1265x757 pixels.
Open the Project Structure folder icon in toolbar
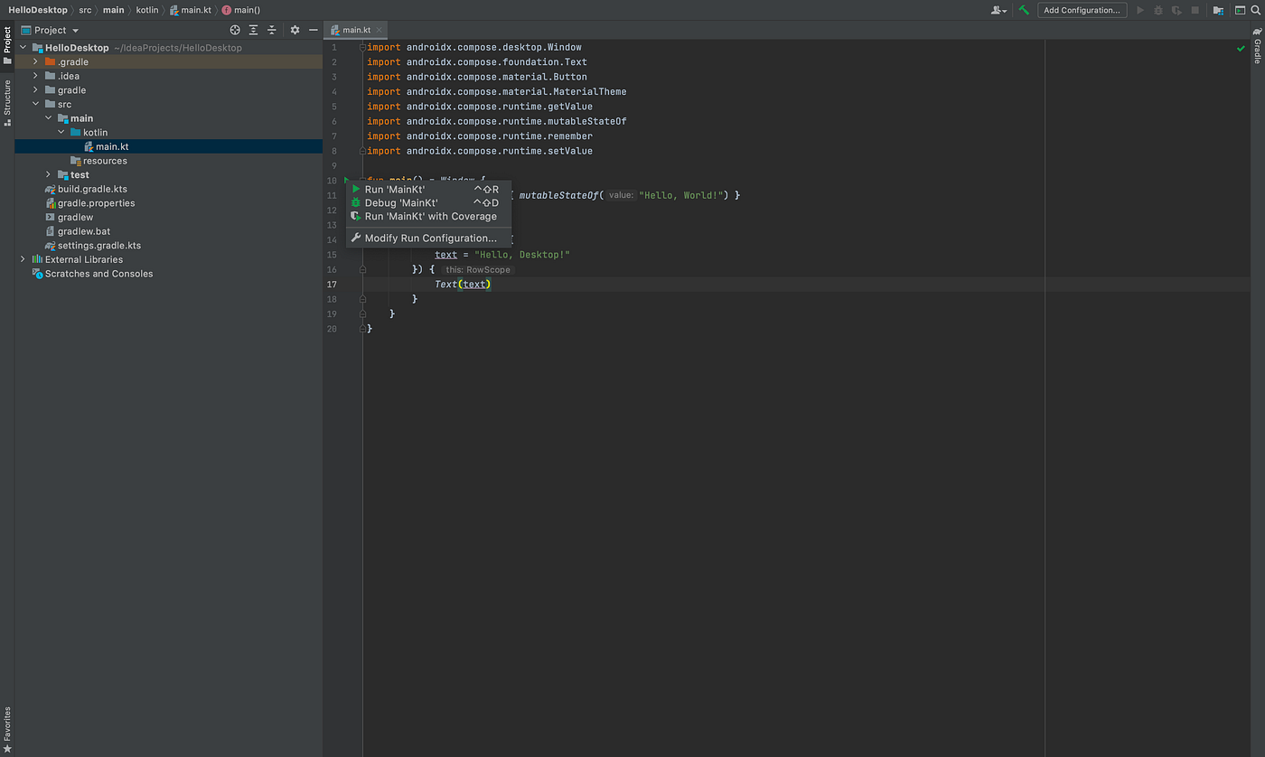(x=1218, y=10)
